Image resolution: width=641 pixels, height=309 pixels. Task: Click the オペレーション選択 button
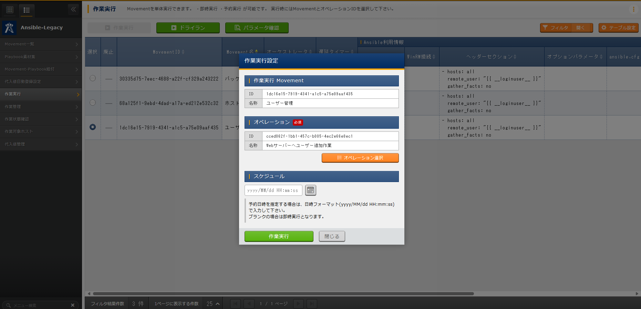[360, 158]
